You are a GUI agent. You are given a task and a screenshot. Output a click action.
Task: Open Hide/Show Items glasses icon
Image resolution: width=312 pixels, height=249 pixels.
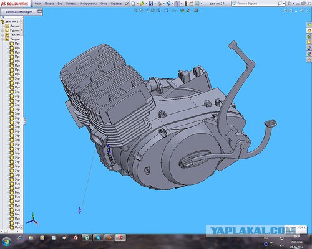[174, 11]
